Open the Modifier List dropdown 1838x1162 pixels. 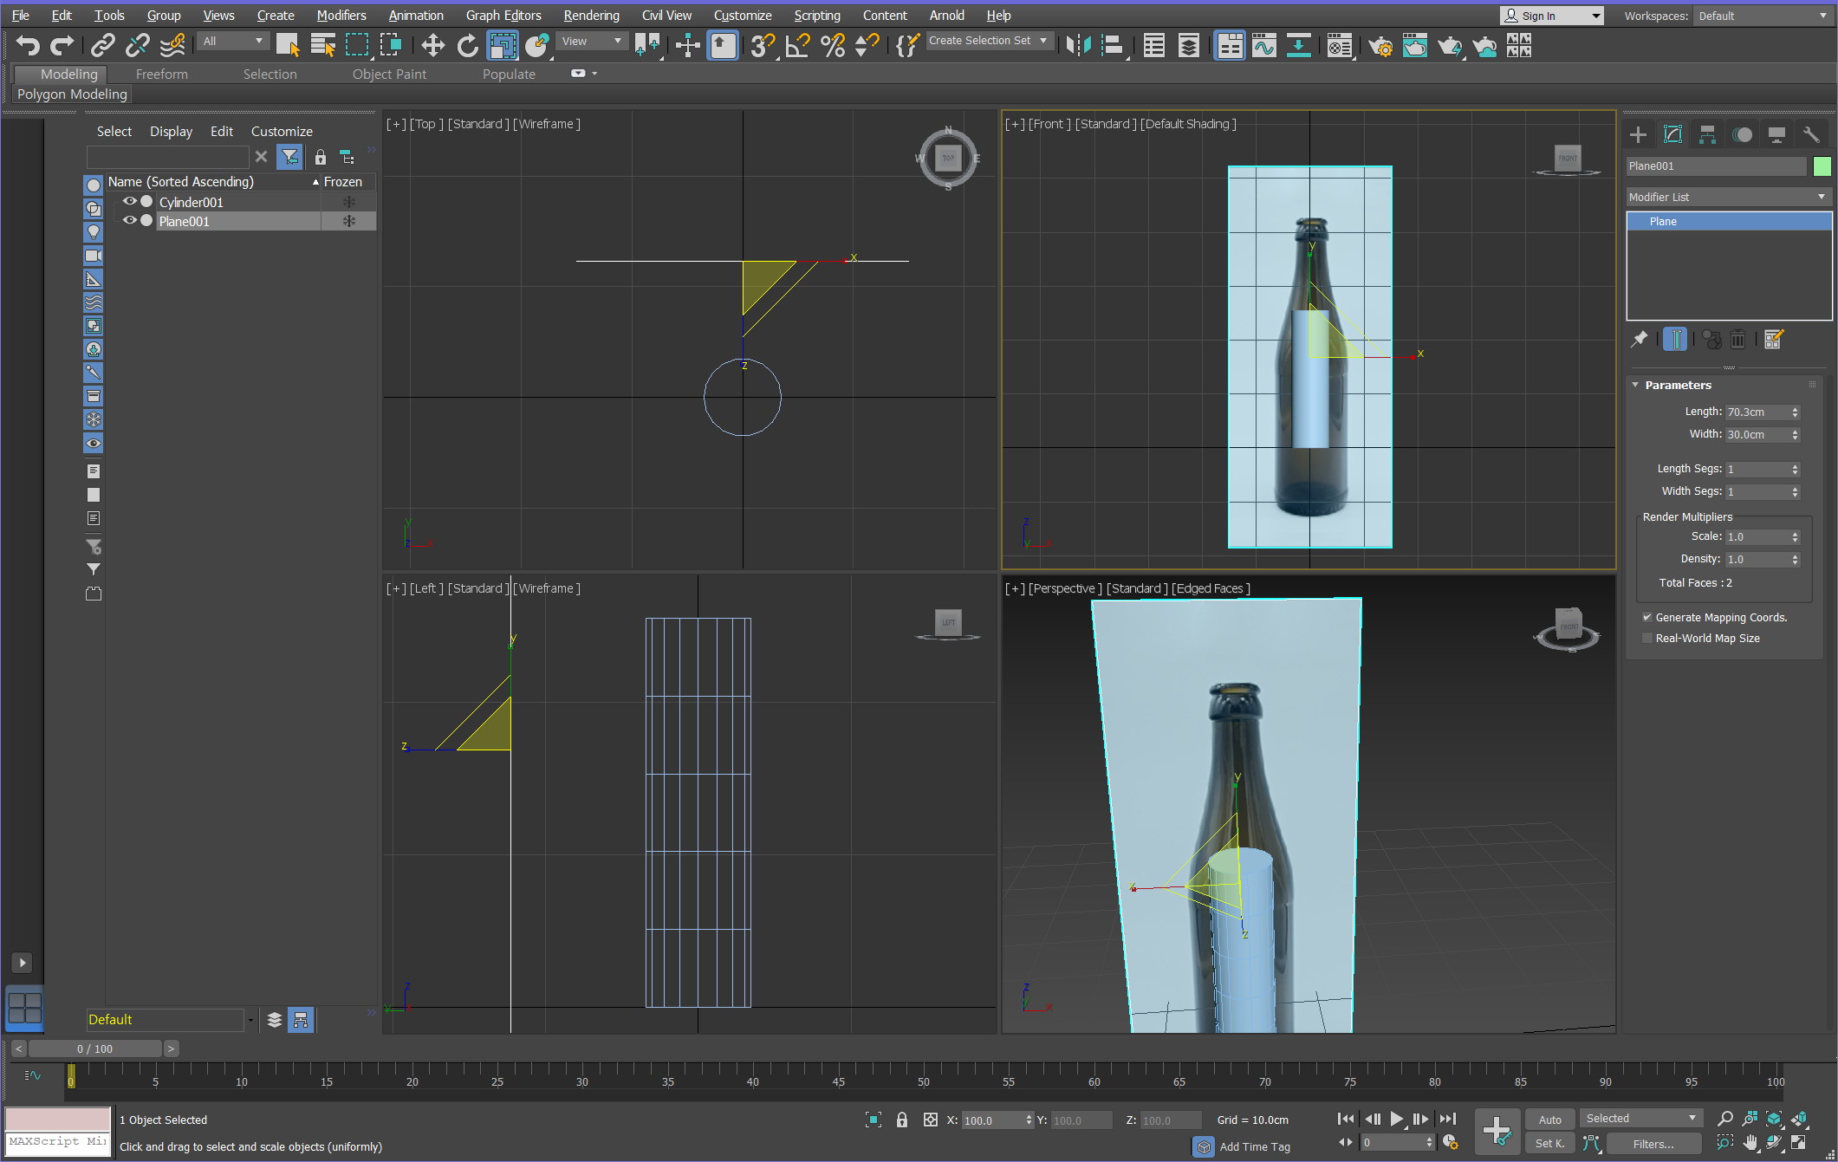pyautogui.click(x=1728, y=197)
